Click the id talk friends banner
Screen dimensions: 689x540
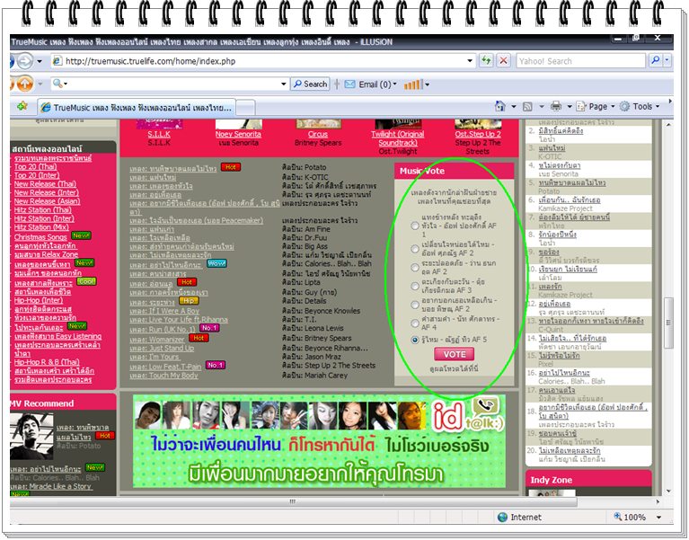[319, 441]
